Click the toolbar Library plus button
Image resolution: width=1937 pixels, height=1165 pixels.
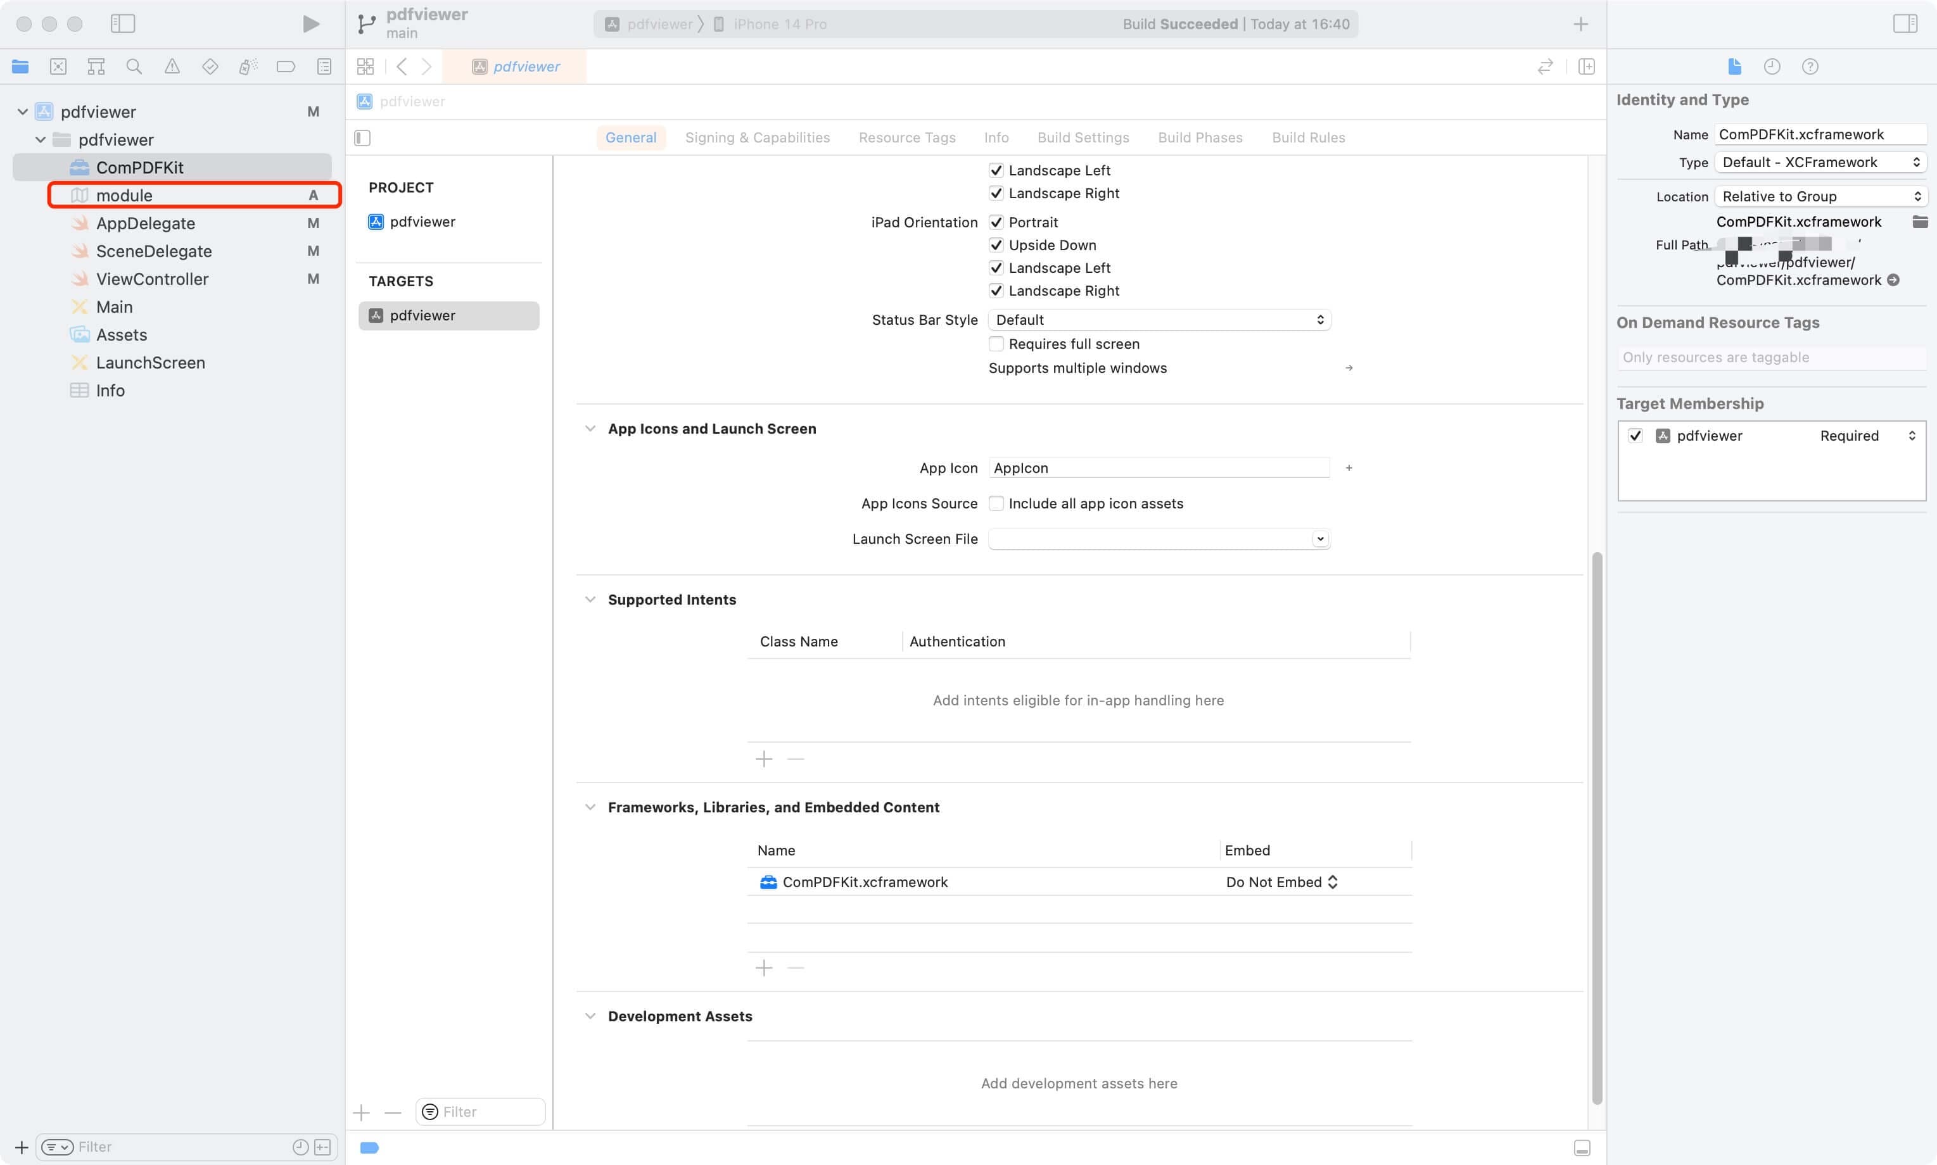click(1580, 24)
